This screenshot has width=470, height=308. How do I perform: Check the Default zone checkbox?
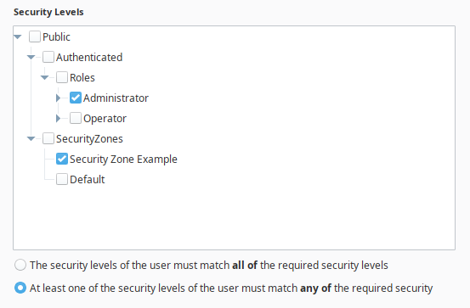[x=62, y=179]
